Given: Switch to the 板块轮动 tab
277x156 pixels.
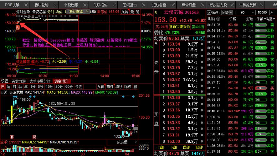Looking at the screenshot, I should pos(42,5).
